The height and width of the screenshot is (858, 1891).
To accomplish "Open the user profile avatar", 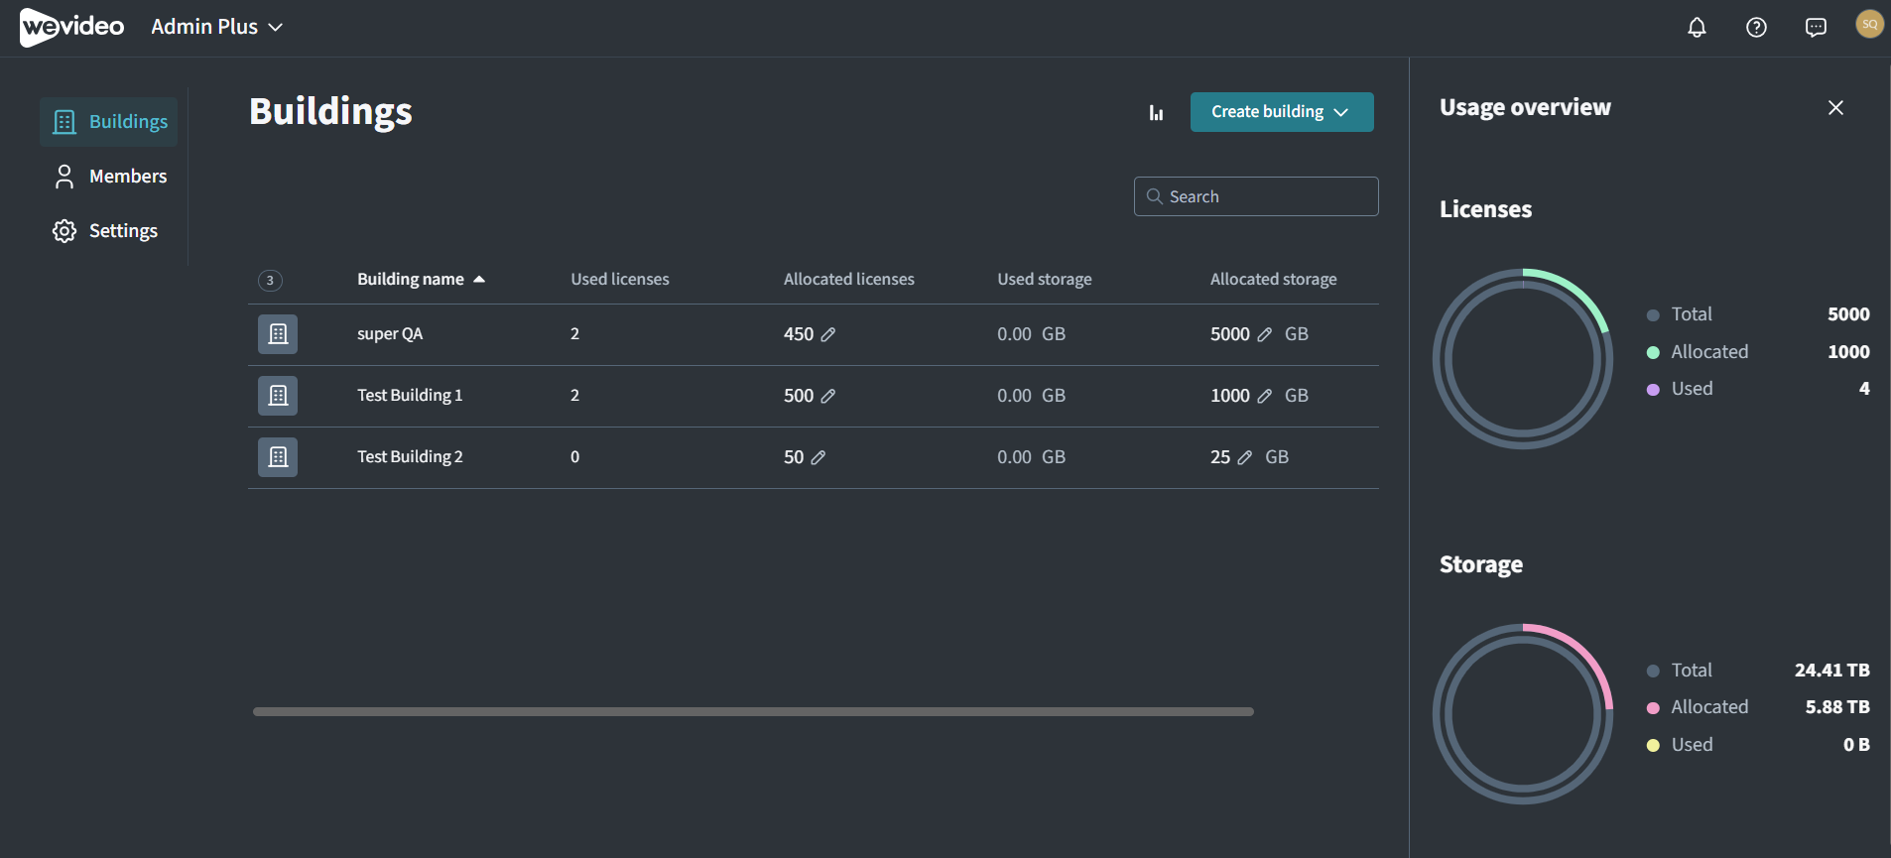I will [x=1869, y=24].
